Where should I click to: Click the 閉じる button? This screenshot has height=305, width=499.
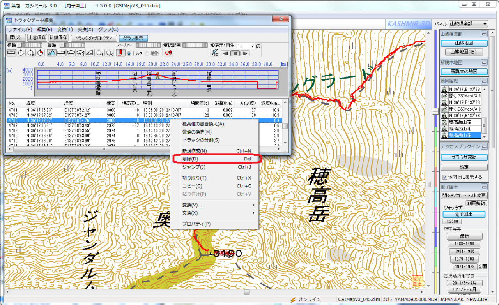[x=16, y=38]
